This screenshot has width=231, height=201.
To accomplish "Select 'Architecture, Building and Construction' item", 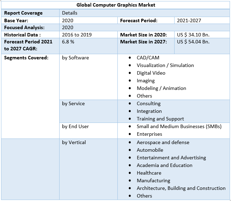I will click(181, 188).
